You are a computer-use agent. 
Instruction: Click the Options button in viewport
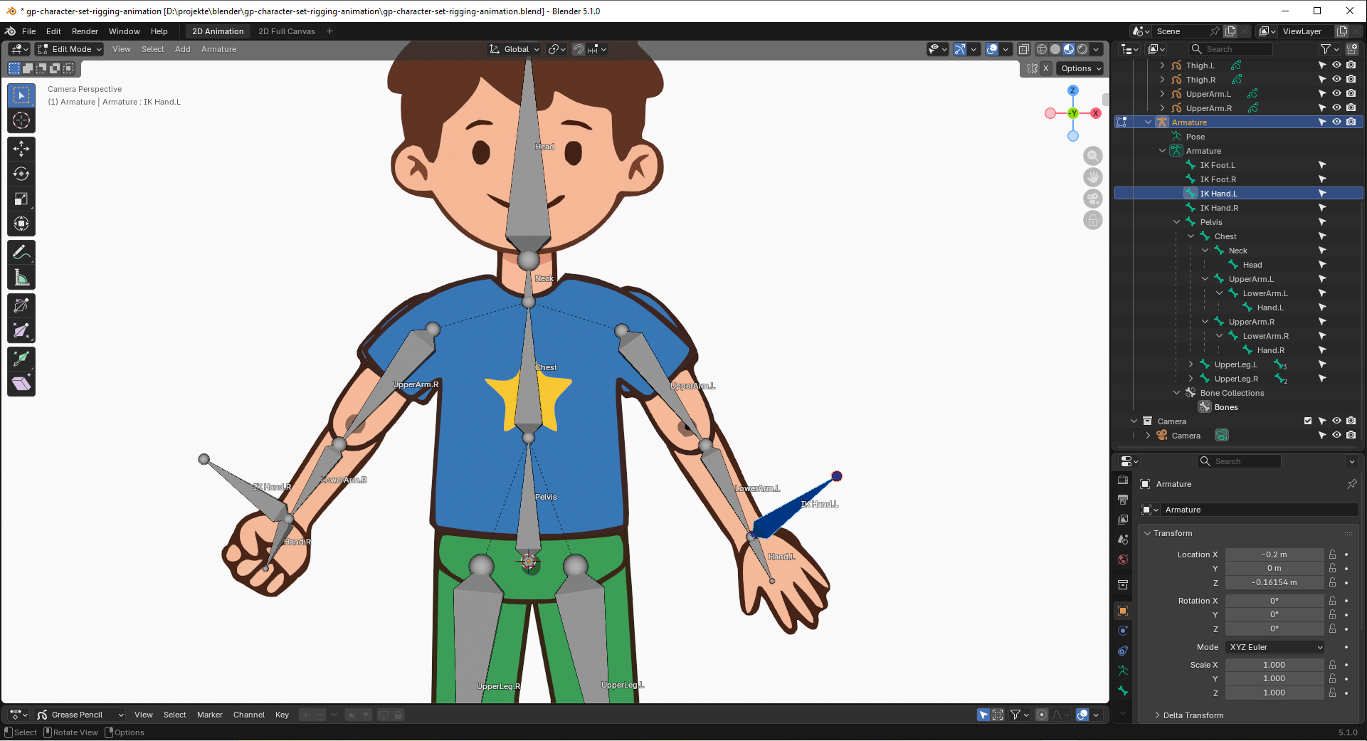pyautogui.click(x=1081, y=68)
